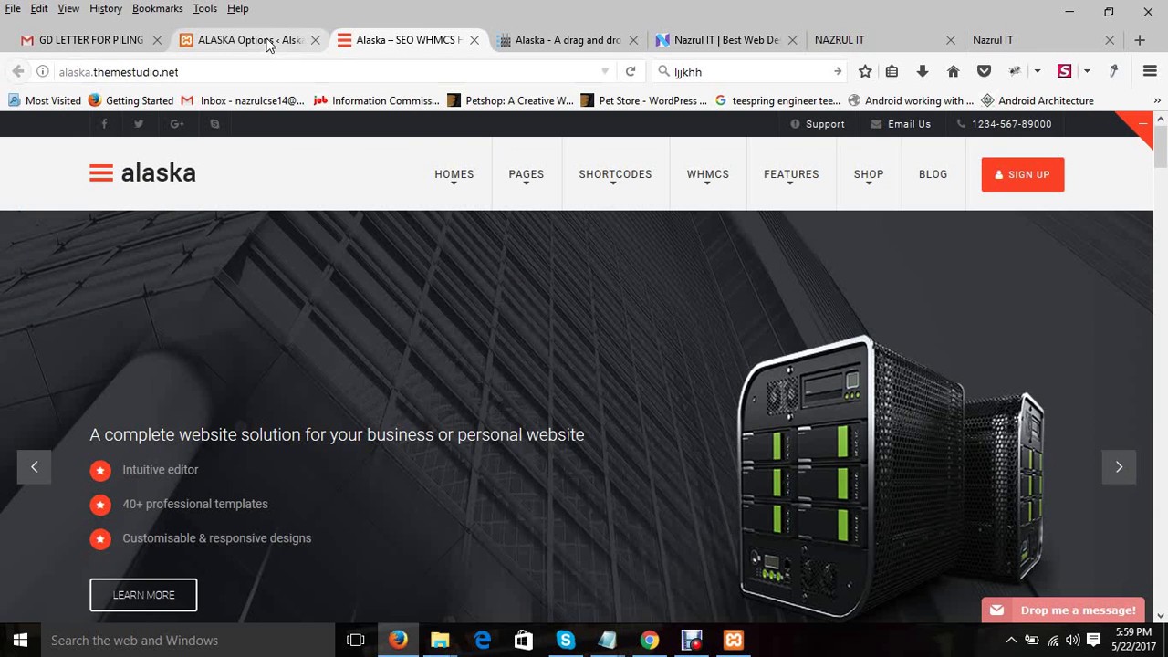Open the Firefox hamburger menu
Screen dimensions: 1168x657
[x=1150, y=71]
